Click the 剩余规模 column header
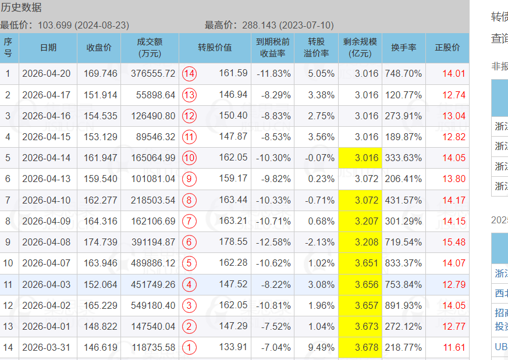The height and width of the screenshot is (360, 508). [x=360, y=48]
